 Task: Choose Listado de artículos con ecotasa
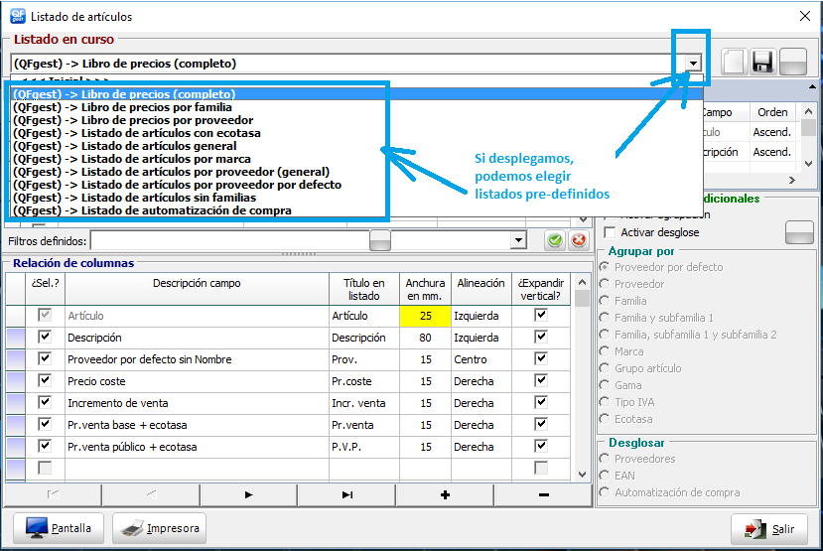(x=357, y=133)
